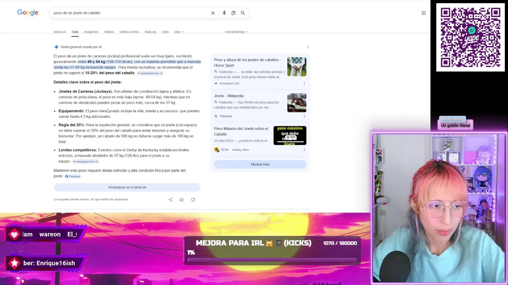Image resolution: width=508 pixels, height=285 pixels.
Task: Click the Equipamiento bullet heading
Action: [x=71, y=111]
